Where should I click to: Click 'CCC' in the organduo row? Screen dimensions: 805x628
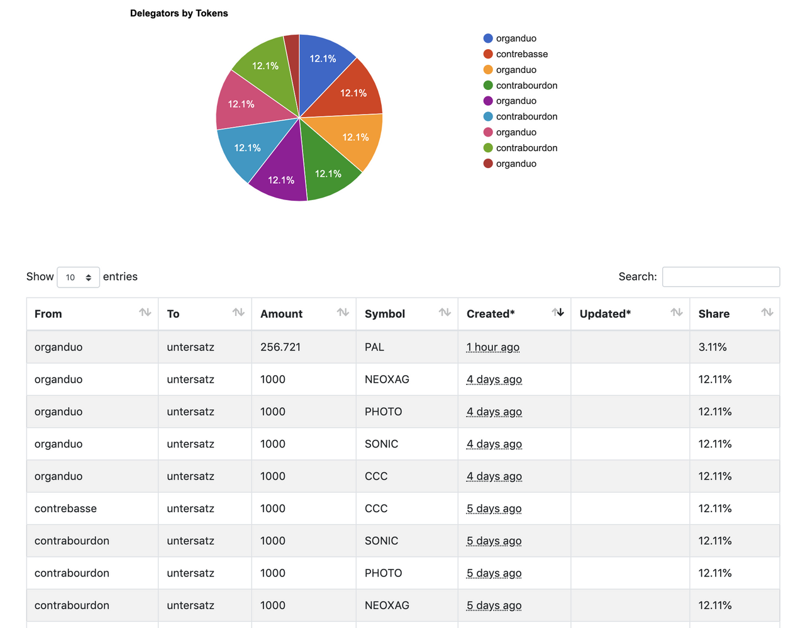pos(376,476)
